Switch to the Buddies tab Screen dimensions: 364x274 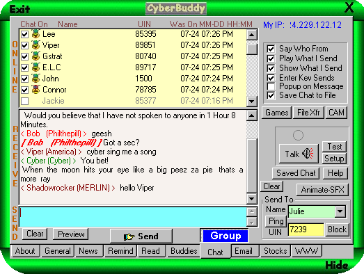coord(184,251)
